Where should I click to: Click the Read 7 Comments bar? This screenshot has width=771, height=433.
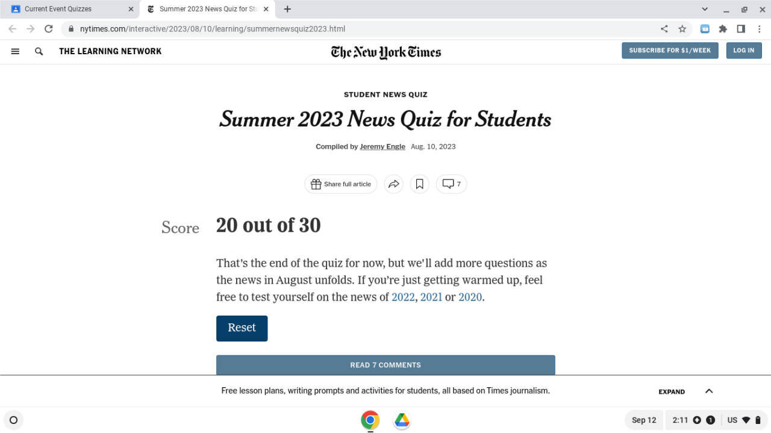point(385,365)
